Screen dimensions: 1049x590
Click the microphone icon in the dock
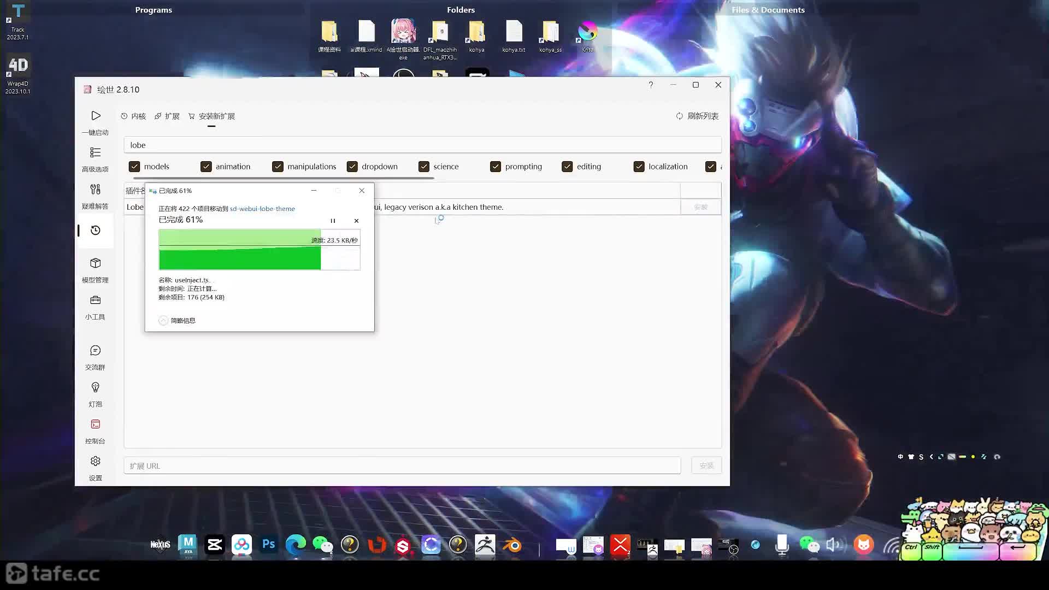coord(782,545)
